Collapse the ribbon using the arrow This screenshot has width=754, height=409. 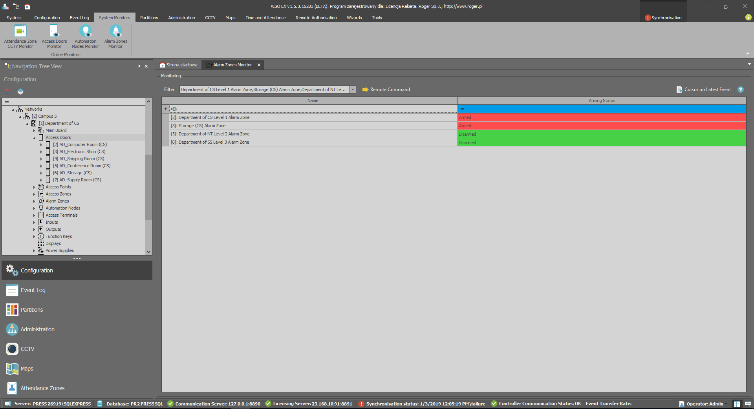coord(748,54)
